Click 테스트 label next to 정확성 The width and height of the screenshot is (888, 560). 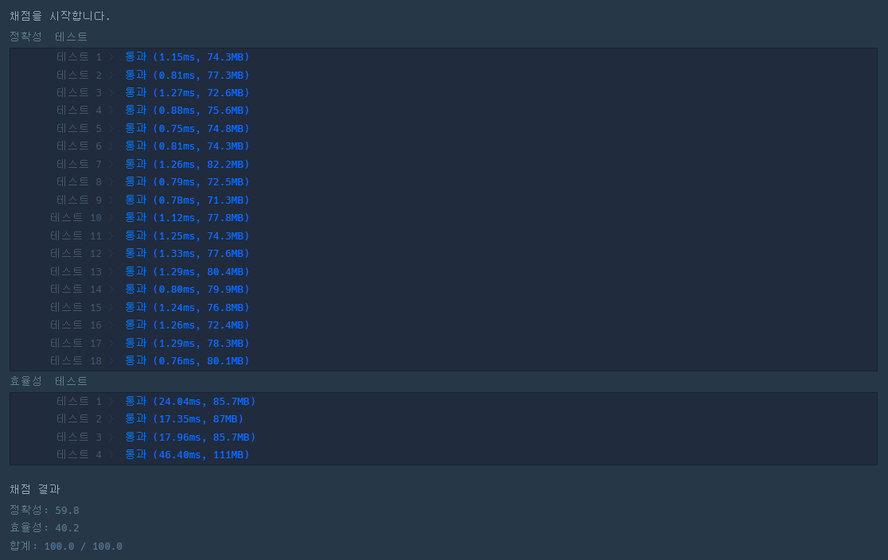pos(70,36)
